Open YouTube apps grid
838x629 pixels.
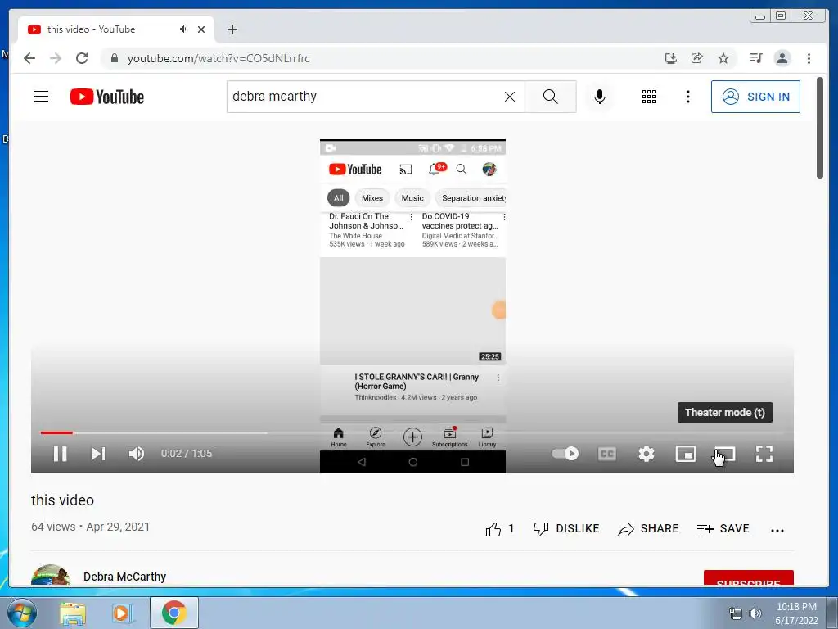(649, 97)
